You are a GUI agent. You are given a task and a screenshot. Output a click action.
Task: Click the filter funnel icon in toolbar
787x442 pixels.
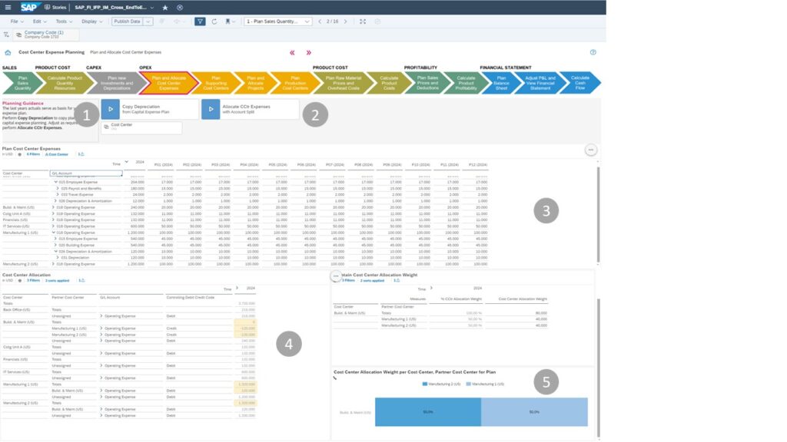200,21
